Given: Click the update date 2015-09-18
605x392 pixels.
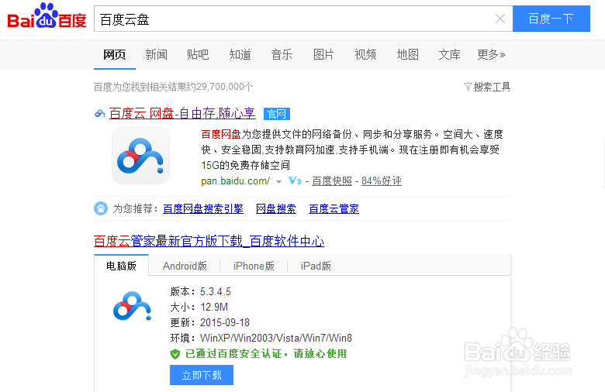Looking at the screenshot, I should coord(225,322).
